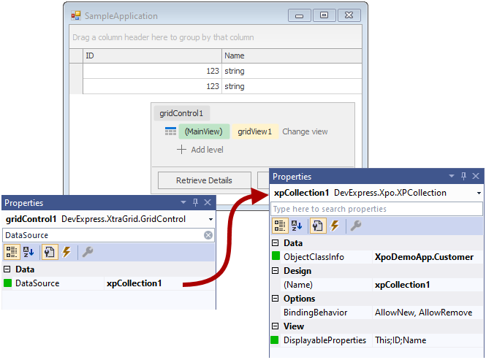
Task: Click the Retrieve Details button
Action: pos(204,180)
